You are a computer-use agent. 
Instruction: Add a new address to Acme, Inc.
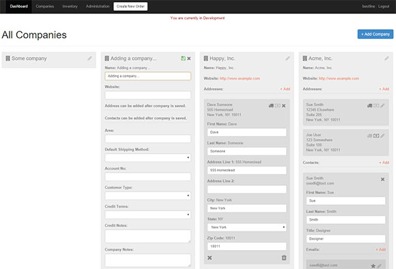(384, 89)
